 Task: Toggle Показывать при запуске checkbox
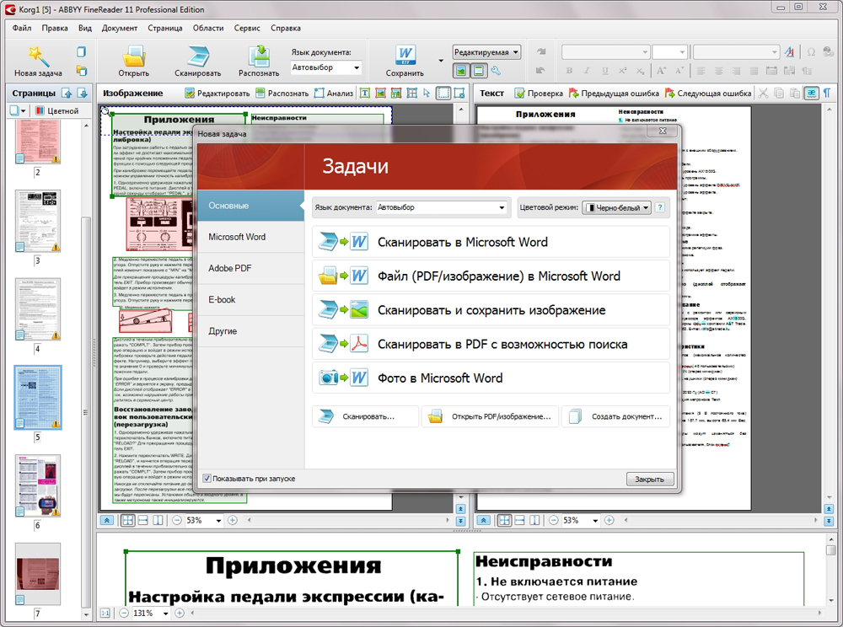tap(207, 479)
